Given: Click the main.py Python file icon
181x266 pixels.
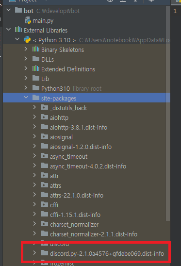Looking at the screenshot, I should 28,20.
